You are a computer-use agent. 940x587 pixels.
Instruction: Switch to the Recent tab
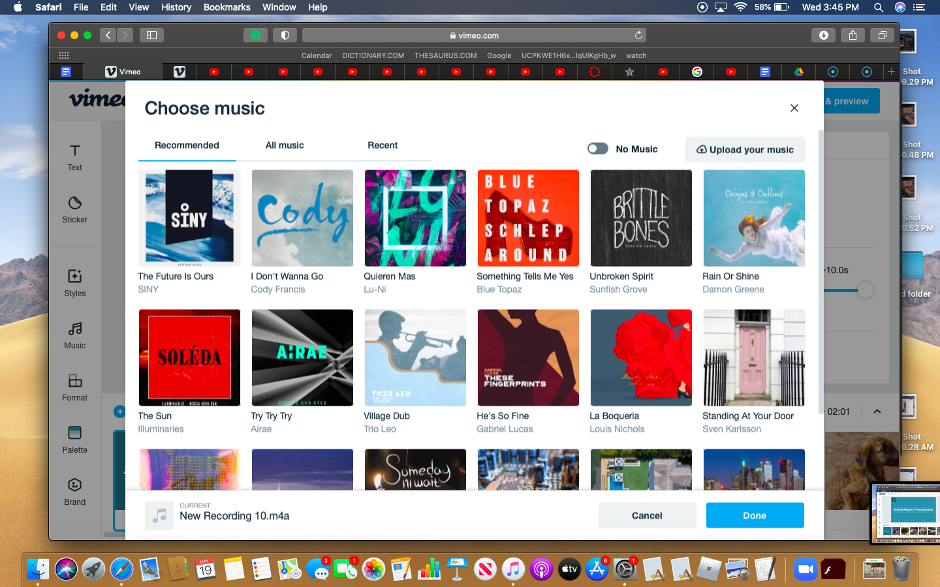383,145
